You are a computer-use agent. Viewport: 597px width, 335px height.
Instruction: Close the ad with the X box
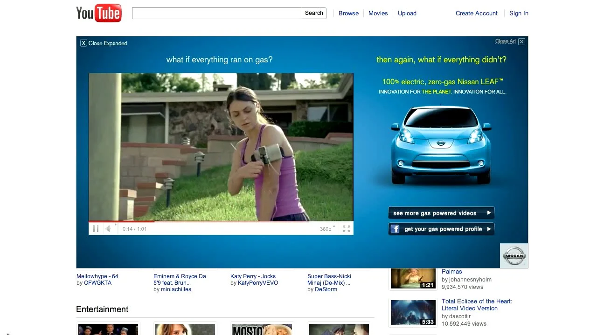(x=521, y=41)
